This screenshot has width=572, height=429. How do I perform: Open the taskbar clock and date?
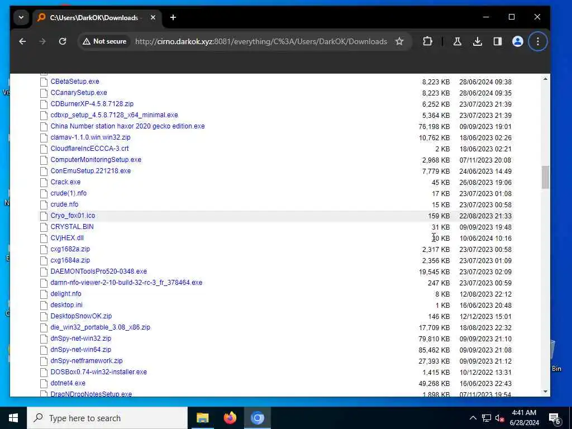pyautogui.click(x=524, y=418)
